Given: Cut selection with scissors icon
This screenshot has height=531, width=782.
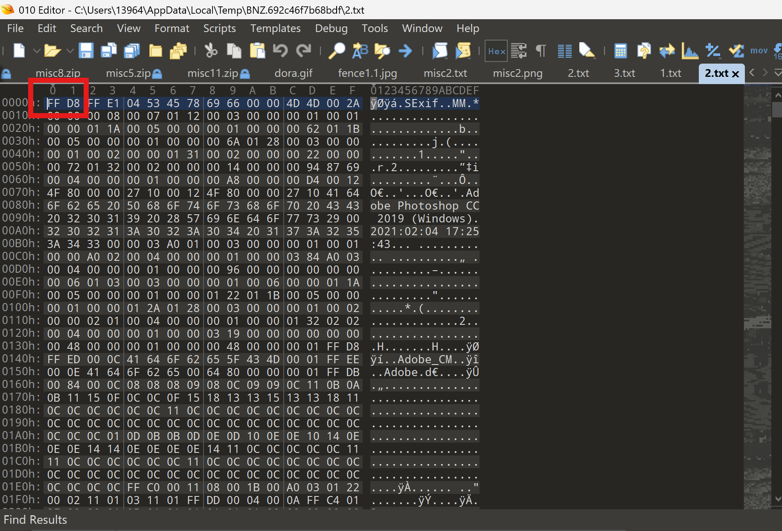Looking at the screenshot, I should click(211, 51).
